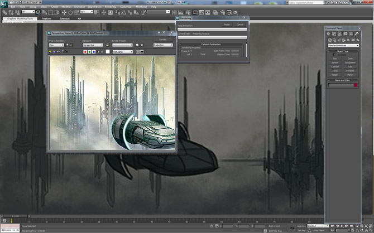Click the 3ds Max application logo button

tap(4, 3)
